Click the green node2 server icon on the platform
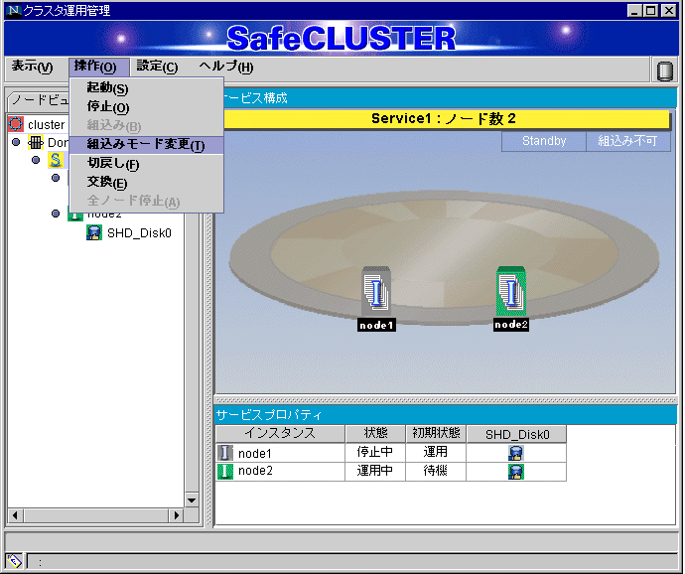Image resolution: width=685 pixels, height=574 pixels. point(510,291)
